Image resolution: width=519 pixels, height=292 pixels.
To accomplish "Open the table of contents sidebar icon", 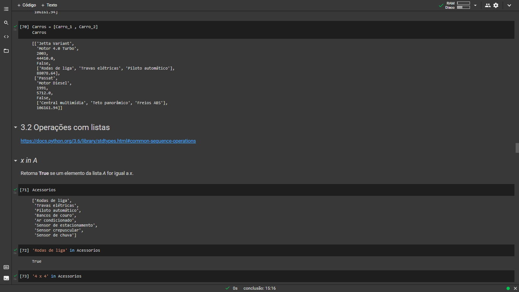I will (6, 9).
